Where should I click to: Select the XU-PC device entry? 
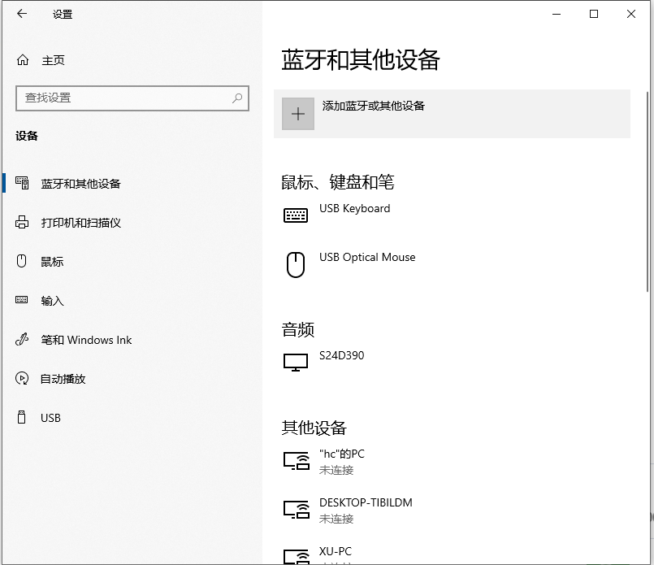[336, 553]
